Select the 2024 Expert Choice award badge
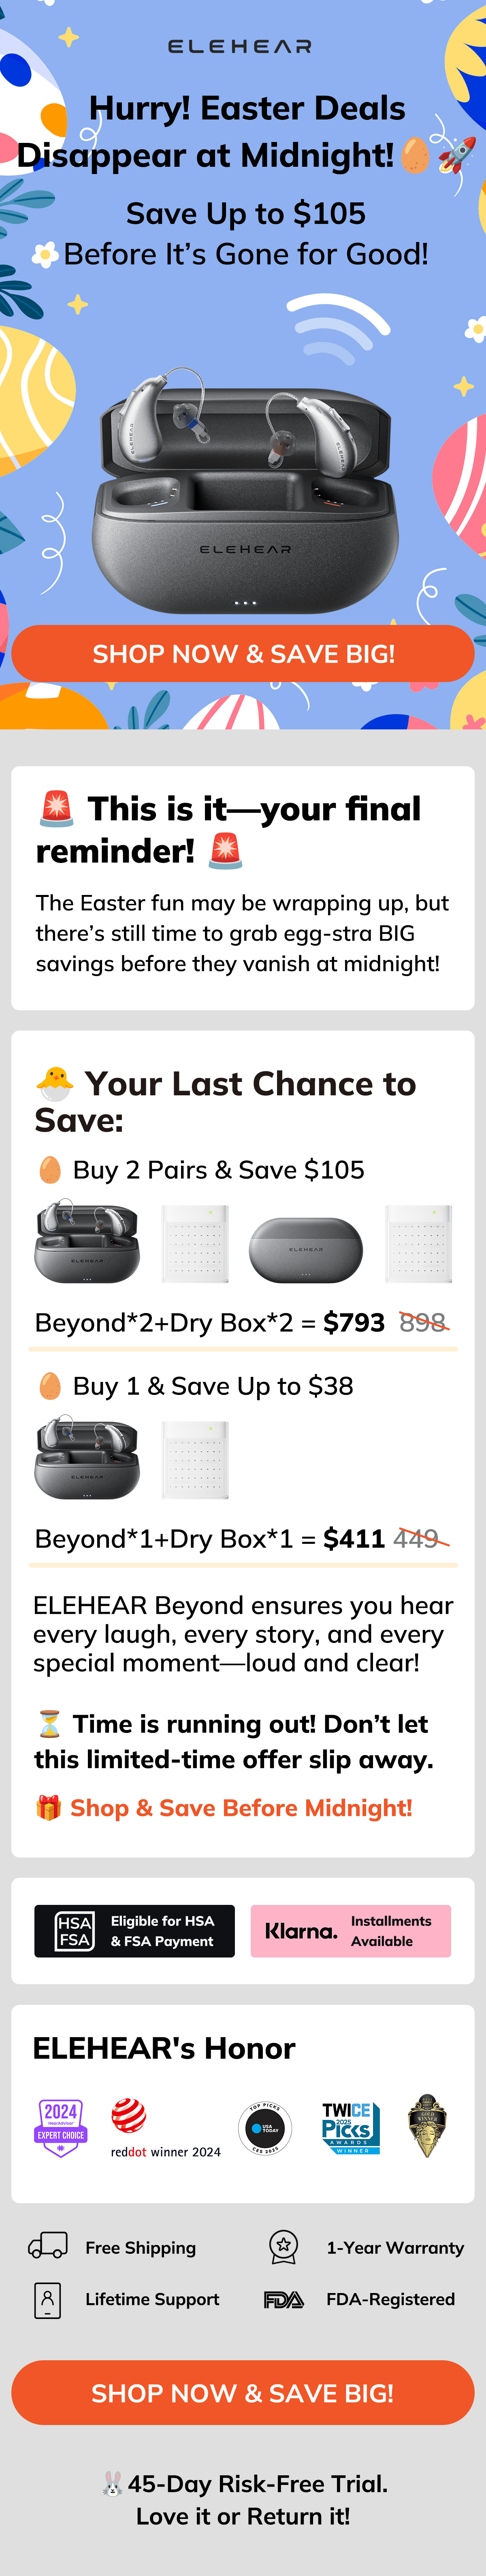Viewport: 486px width, 2576px height. [x=61, y=2127]
